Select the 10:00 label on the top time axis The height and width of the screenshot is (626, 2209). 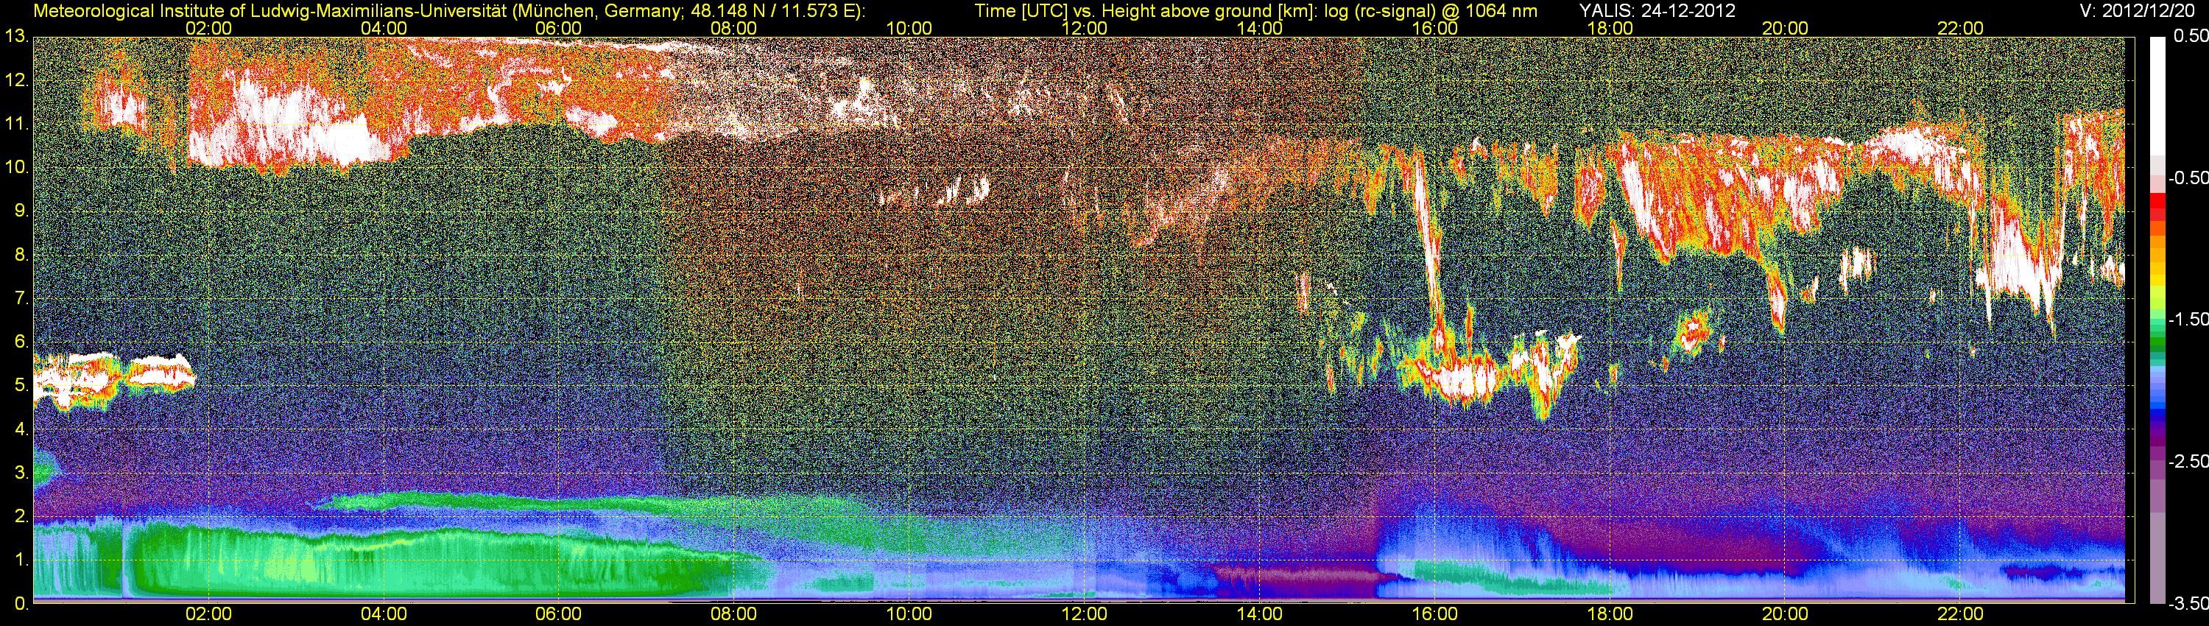pos(909,28)
